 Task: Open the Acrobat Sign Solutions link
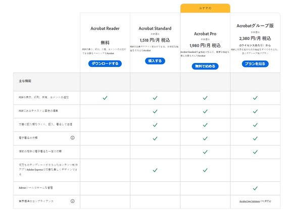coord(250,201)
